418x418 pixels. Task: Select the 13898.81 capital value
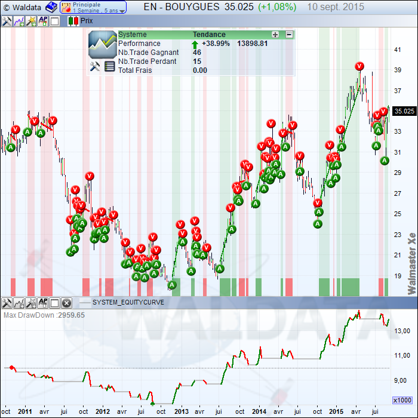[253, 44]
